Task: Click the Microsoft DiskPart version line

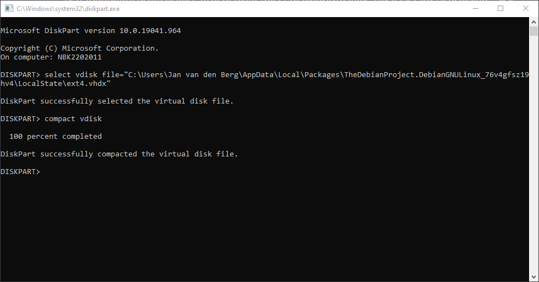Action: pos(91,31)
